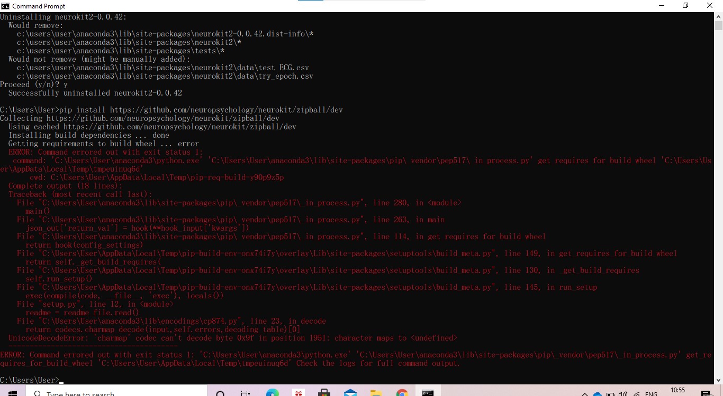Open the Windows Start menu

pos(12,393)
